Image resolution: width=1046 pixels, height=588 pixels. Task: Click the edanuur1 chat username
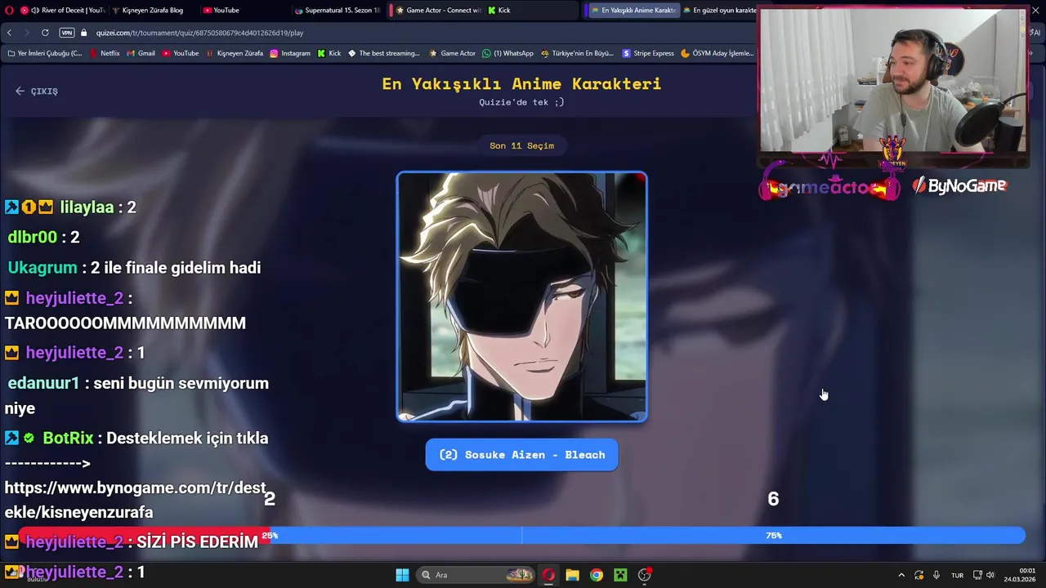pyautogui.click(x=44, y=383)
